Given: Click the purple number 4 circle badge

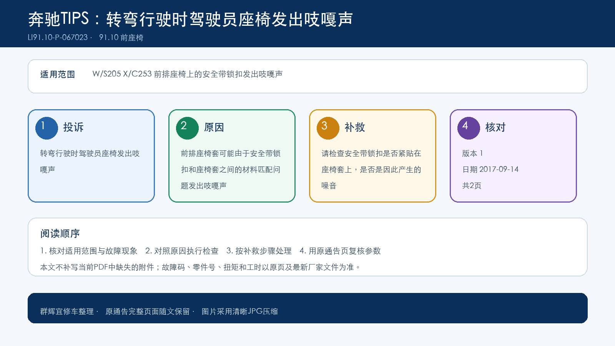Looking at the screenshot, I should [x=469, y=128].
